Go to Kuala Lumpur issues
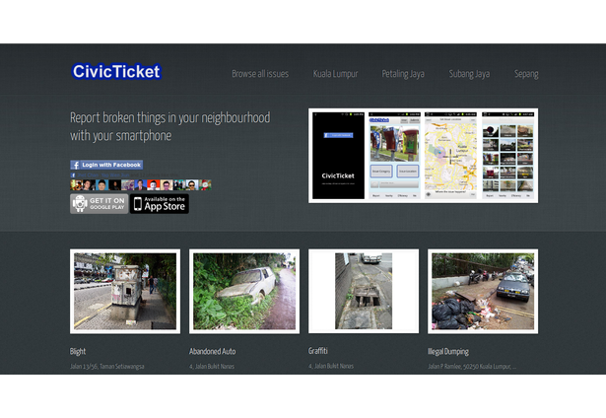Screen dimensions: 606x418 tap(335, 74)
